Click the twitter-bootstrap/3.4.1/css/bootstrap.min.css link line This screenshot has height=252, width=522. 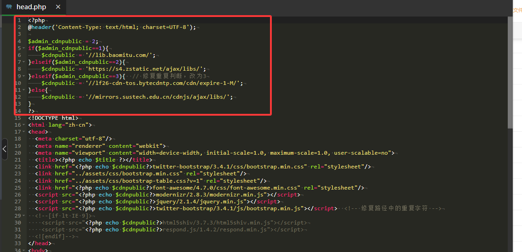point(203,167)
